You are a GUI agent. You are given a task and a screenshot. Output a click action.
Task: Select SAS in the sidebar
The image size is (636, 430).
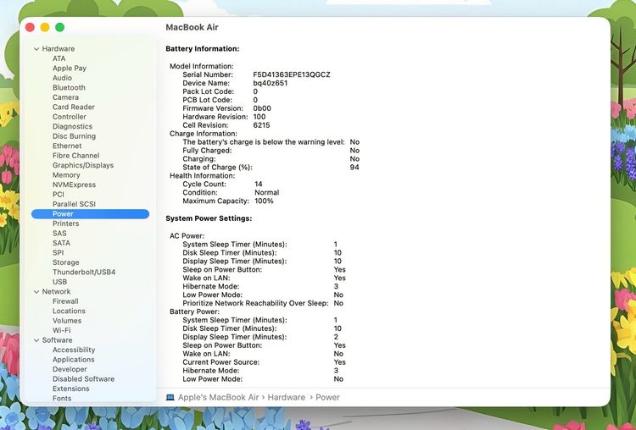59,234
